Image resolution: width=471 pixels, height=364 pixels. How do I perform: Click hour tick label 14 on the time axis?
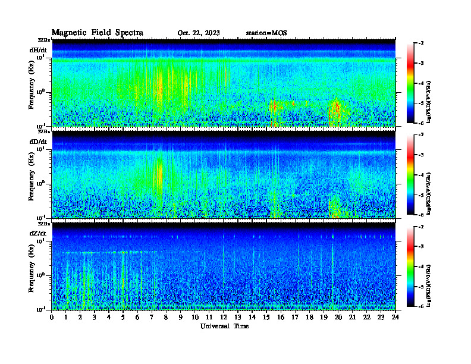tap(252, 317)
